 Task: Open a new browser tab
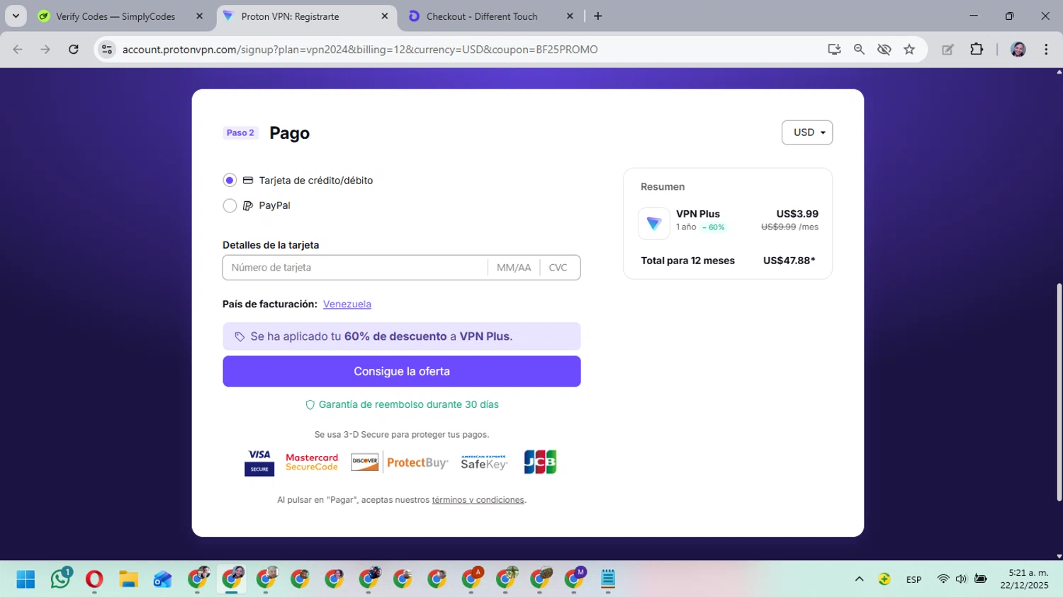coord(598,16)
